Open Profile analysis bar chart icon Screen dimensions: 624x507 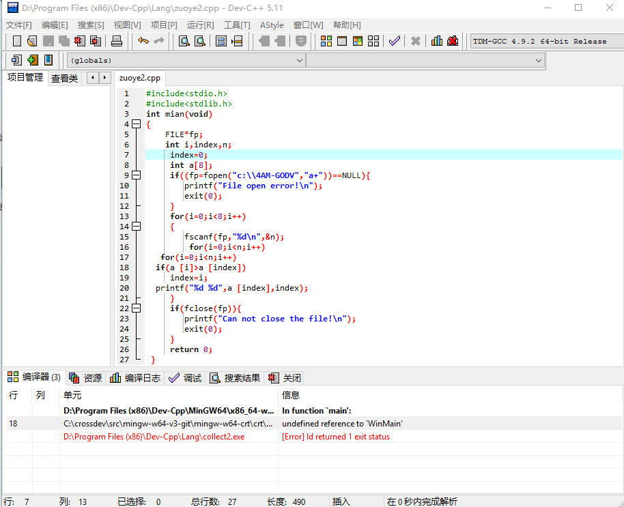(x=436, y=42)
